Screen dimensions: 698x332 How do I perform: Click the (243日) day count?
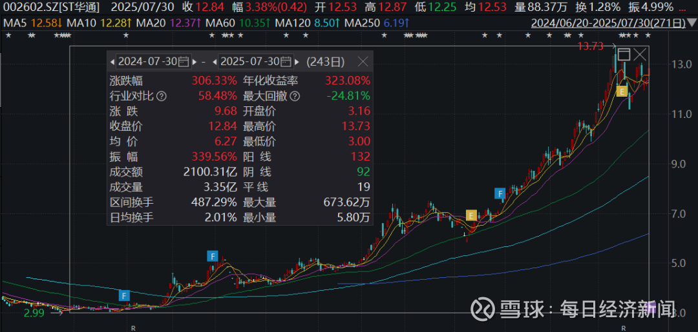pos(325,62)
